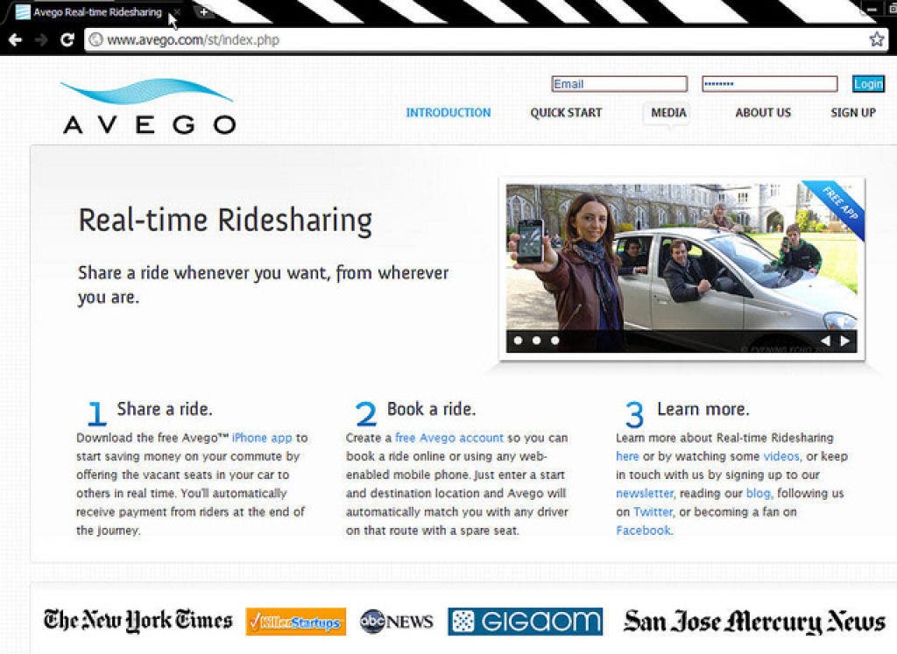Image resolution: width=897 pixels, height=654 pixels.
Task: Go forward with the browser forward arrow
Action: tap(41, 39)
